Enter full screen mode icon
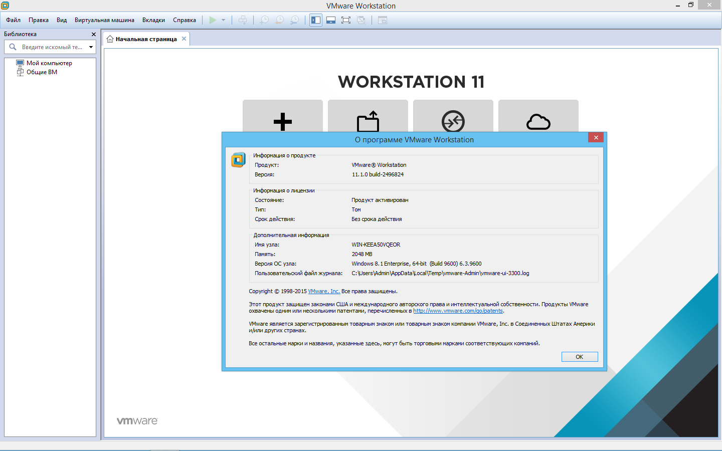 (346, 20)
